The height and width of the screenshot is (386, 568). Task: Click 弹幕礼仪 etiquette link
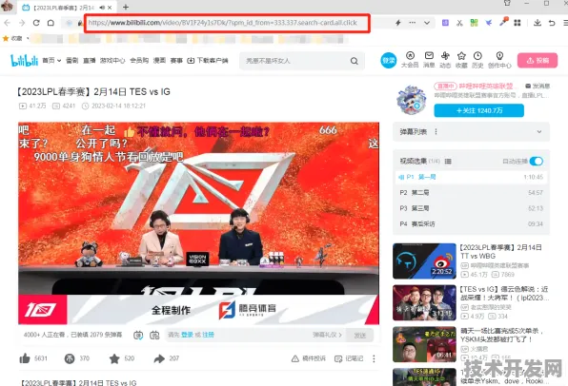tap(327, 335)
